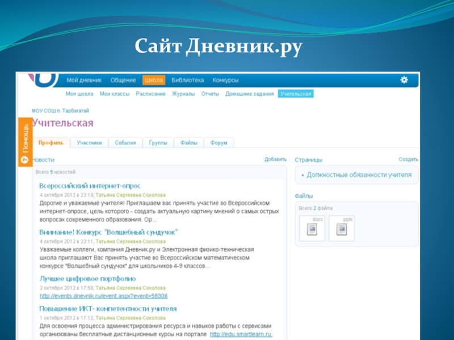Viewport: 454px width, 340px height.
Task: Open Отчеты submenu
Action: click(x=210, y=93)
